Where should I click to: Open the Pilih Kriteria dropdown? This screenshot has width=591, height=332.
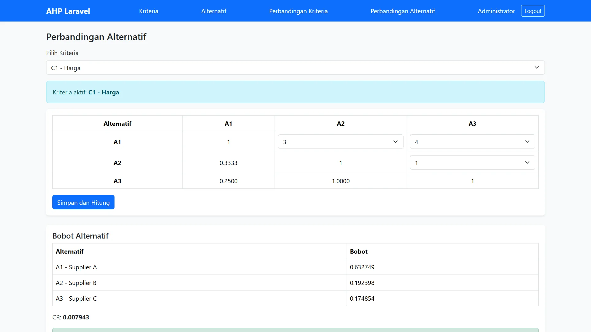pos(295,68)
